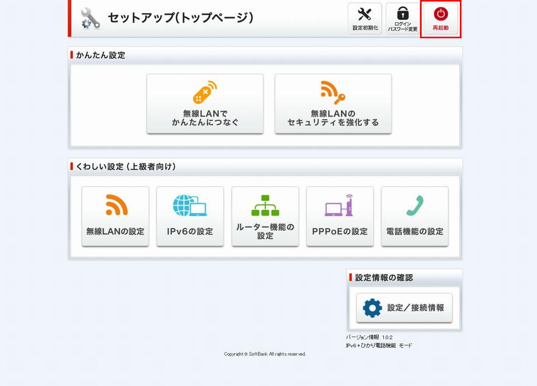
Task: Click くわしい設定(上級者向け) section heading
Action: pyautogui.click(x=126, y=166)
